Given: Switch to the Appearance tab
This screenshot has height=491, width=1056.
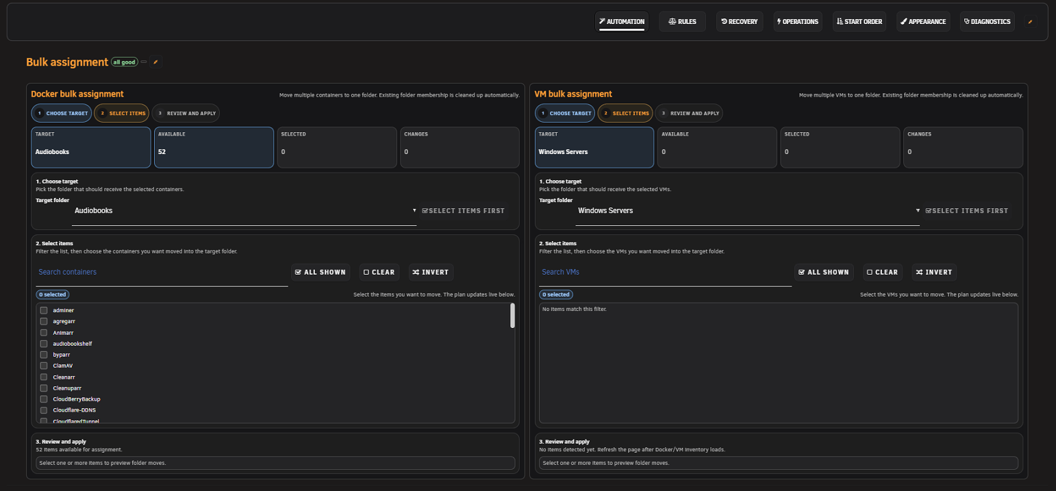Looking at the screenshot, I should point(924,21).
